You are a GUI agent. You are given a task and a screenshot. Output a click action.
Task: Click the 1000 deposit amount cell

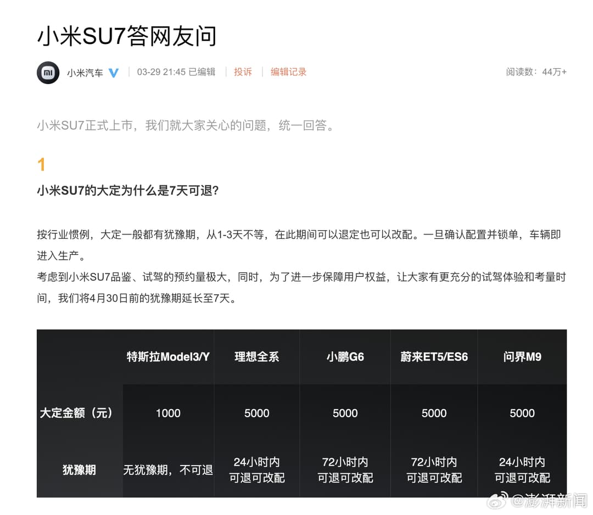167,413
